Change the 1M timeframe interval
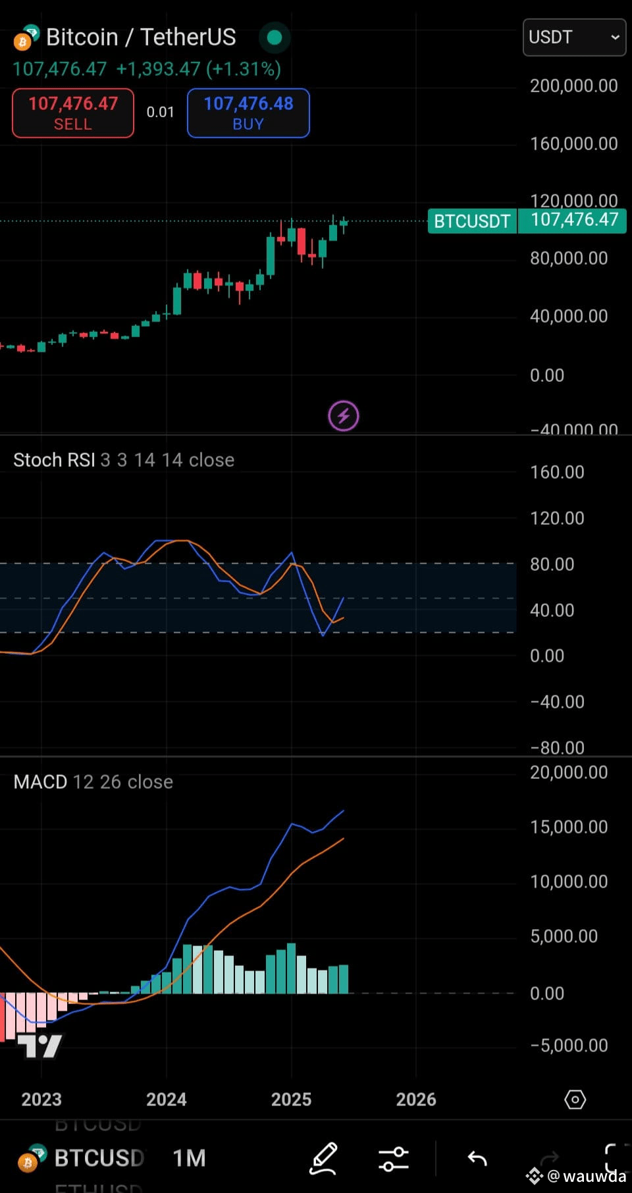The height and width of the screenshot is (1193, 632). coord(189,1158)
